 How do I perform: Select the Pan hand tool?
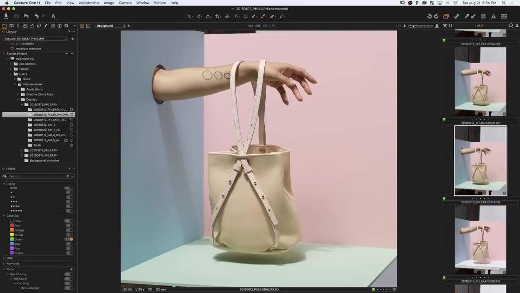pyautogui.click(x=199, y=16)
